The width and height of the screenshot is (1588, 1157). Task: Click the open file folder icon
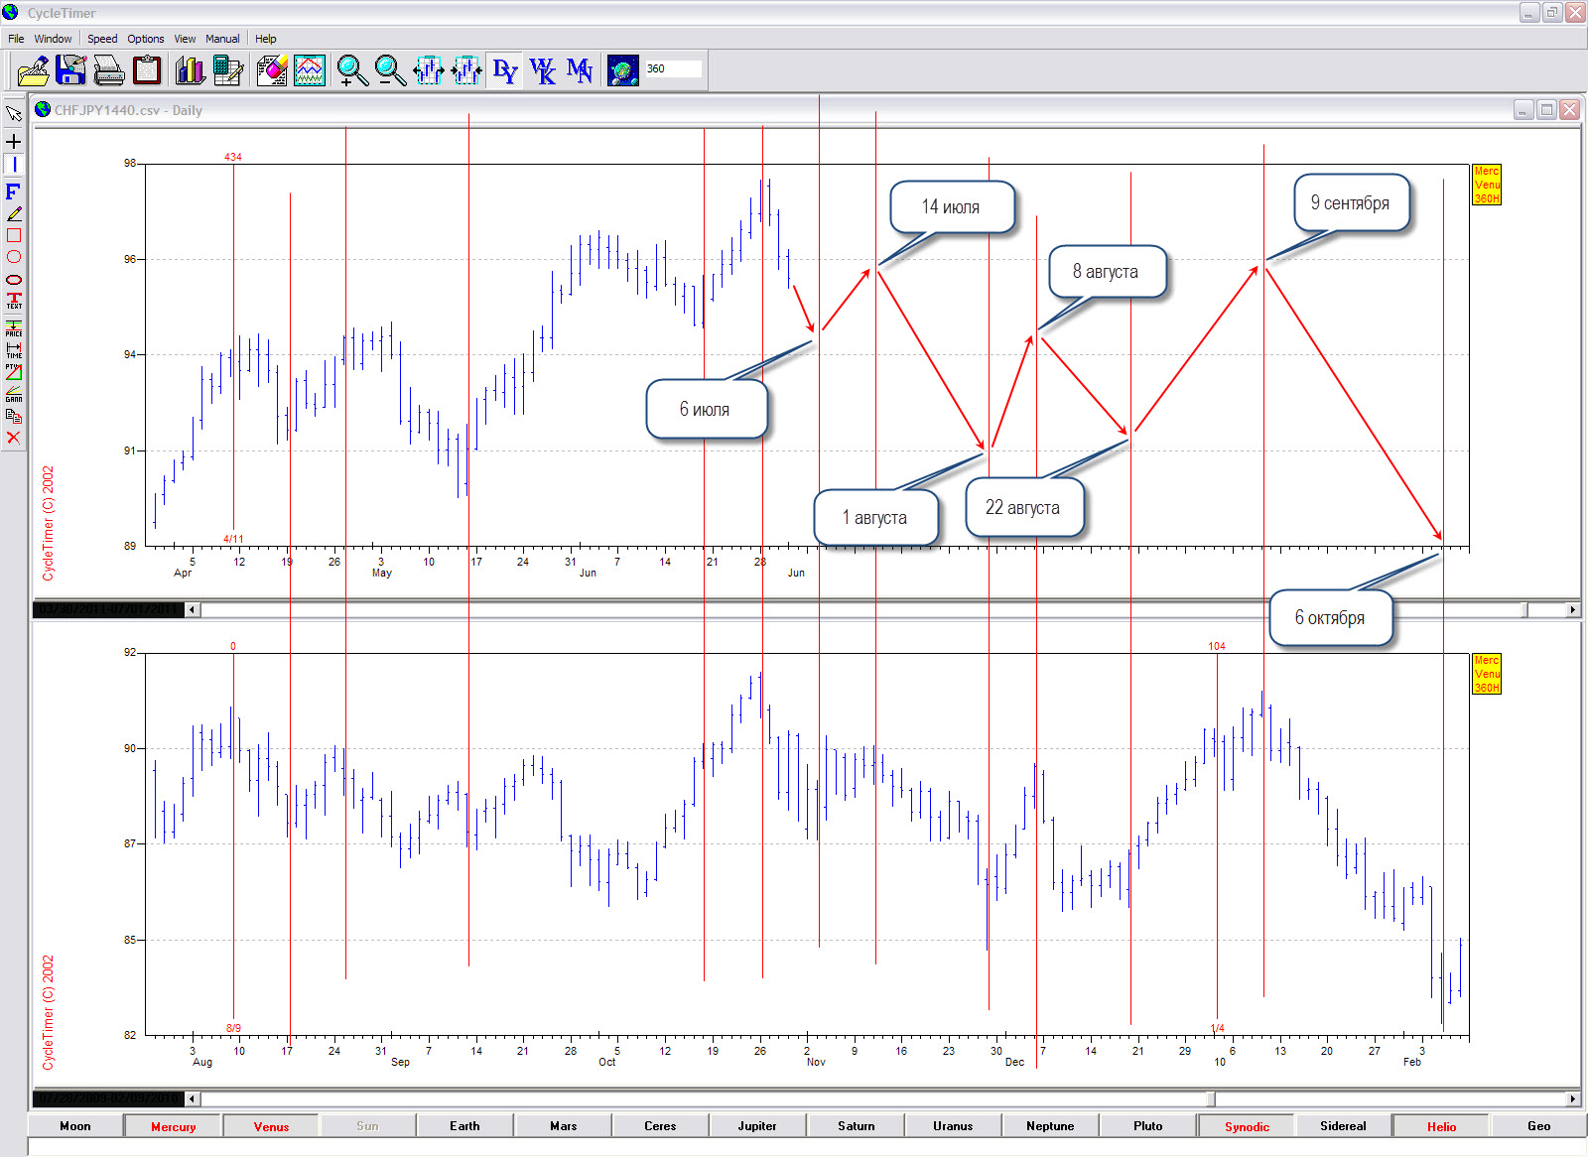coord(33,70)
